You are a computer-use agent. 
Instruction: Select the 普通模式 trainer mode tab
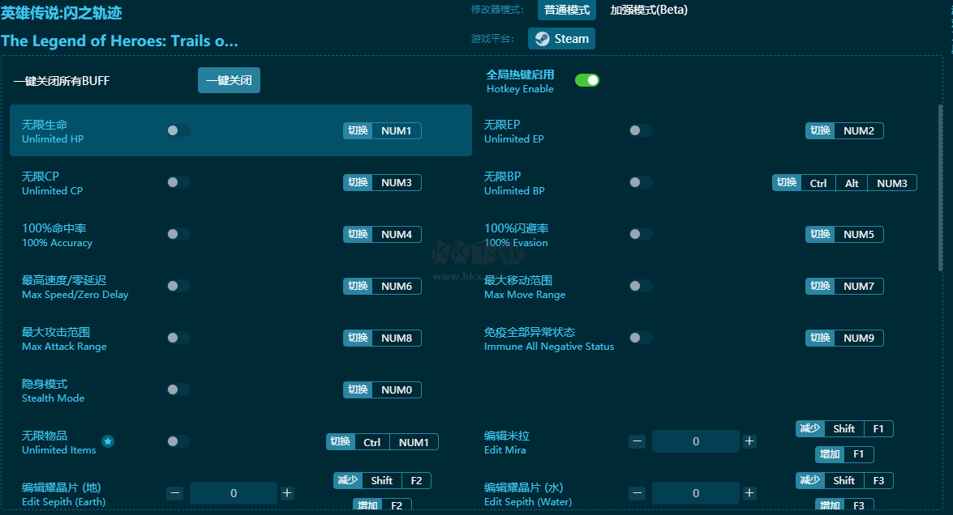click(566, 10)
